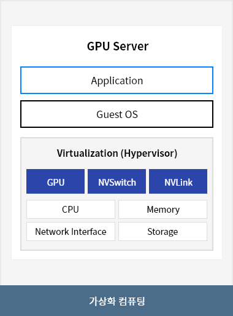
Task: Select the Guest OS layer box
Action: coord(116,114)
